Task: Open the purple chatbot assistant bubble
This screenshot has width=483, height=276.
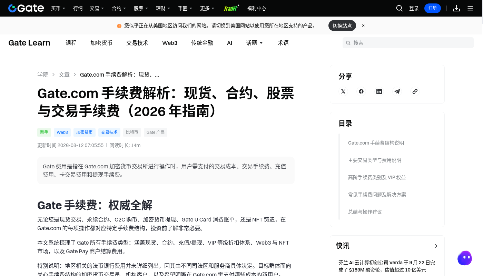Action: [x=465, y=258]
